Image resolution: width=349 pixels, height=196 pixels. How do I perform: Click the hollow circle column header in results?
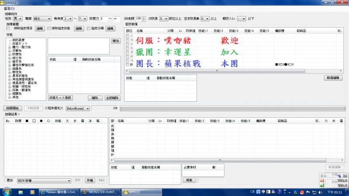(x=48, y=121)
